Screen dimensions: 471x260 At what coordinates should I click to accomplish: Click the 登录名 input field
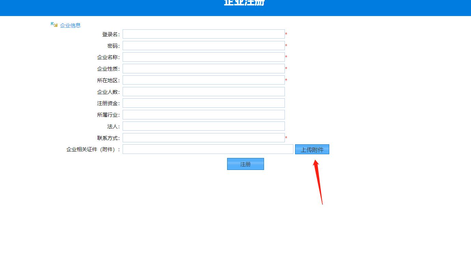[204, 34]
